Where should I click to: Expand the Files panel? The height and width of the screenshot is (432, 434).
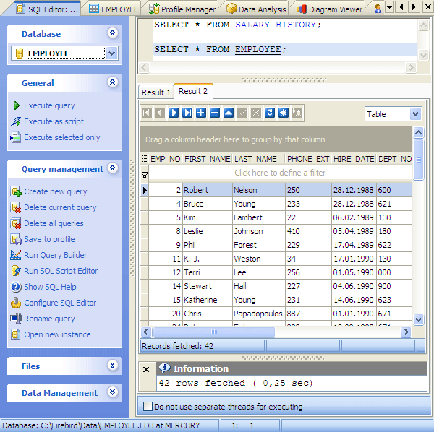tap(112, 366)
